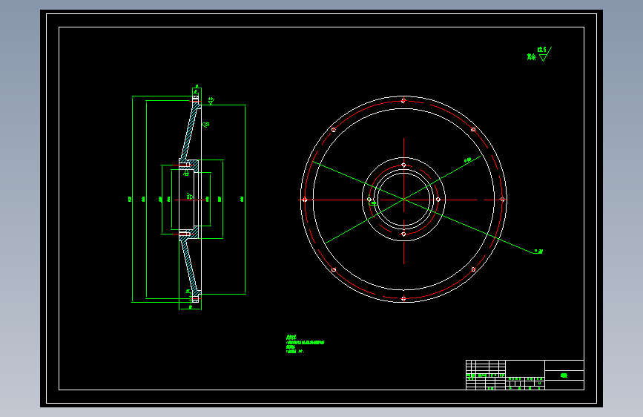Select the roughness symbol at the section view's top
Viewport: 643px width, 417px height.
click(x=211, y=101)
